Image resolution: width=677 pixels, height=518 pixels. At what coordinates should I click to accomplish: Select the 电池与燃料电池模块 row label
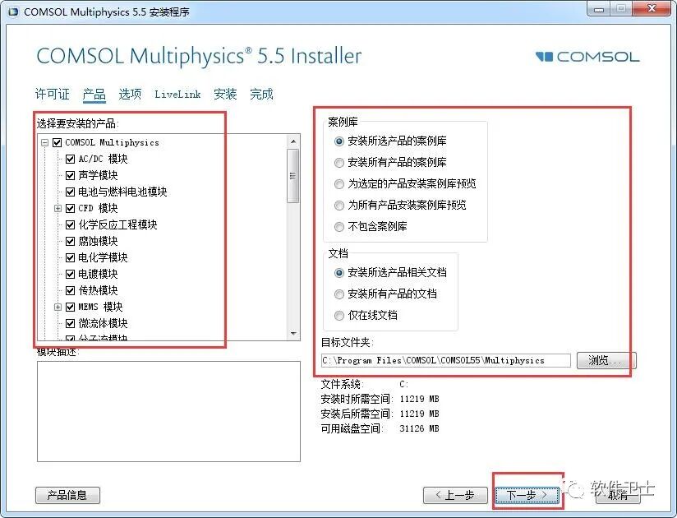coord(122,192)
